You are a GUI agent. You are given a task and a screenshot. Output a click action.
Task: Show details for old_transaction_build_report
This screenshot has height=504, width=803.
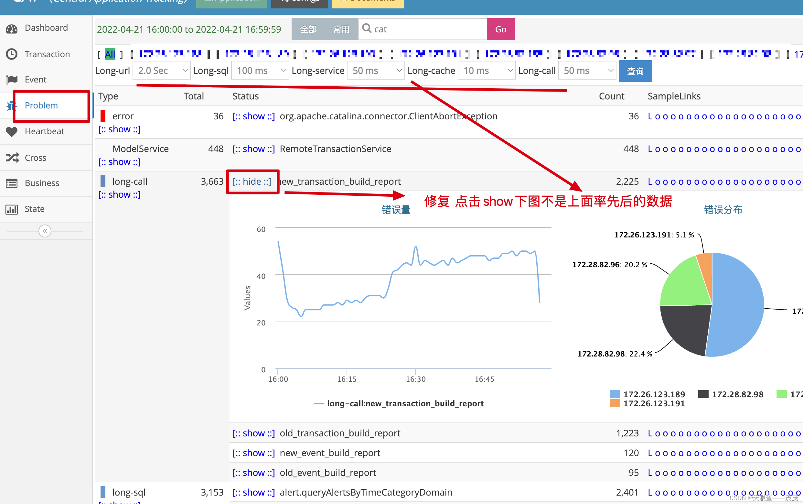pos(253,433)
